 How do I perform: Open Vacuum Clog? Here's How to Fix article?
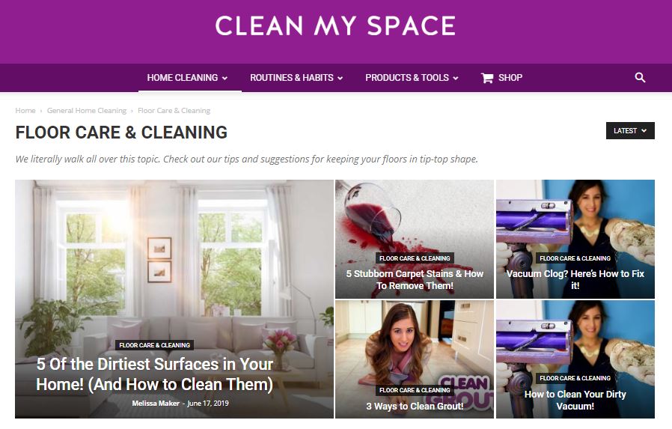click(575, 279)
